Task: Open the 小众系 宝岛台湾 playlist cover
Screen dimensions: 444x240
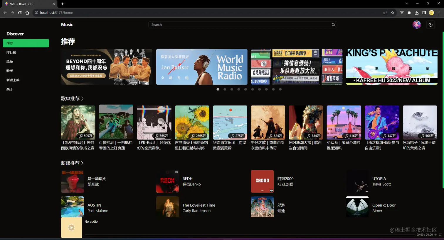Action: [x=344, y=122]
